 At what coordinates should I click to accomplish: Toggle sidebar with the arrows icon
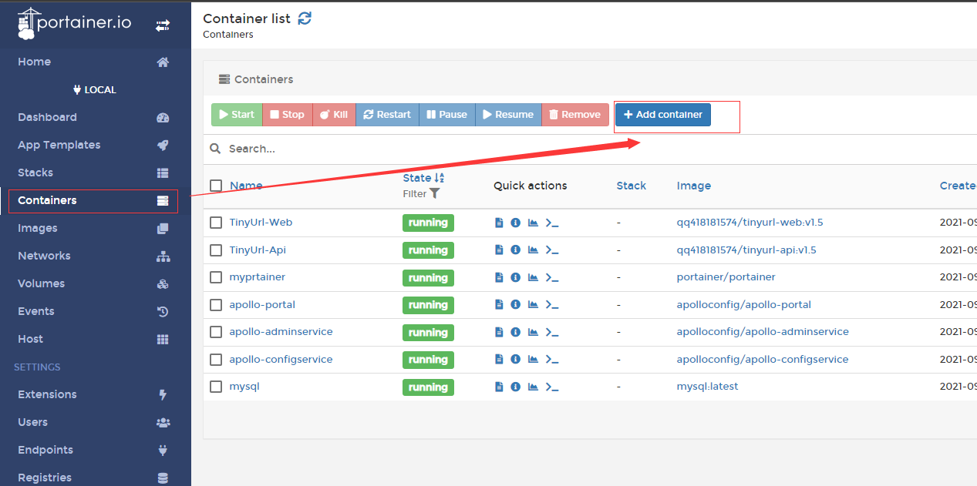coord(163,25)
